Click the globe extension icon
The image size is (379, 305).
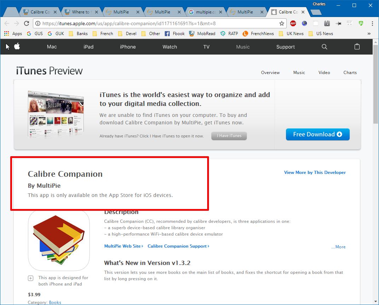(304, 23)
